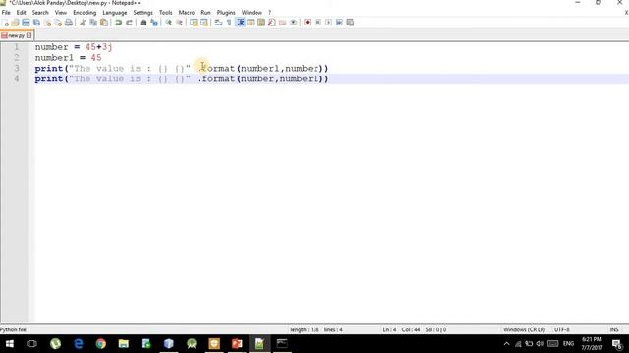Click the folder as workspace icon
Viewport: 629px width, 353px height.
coord(283,23)
